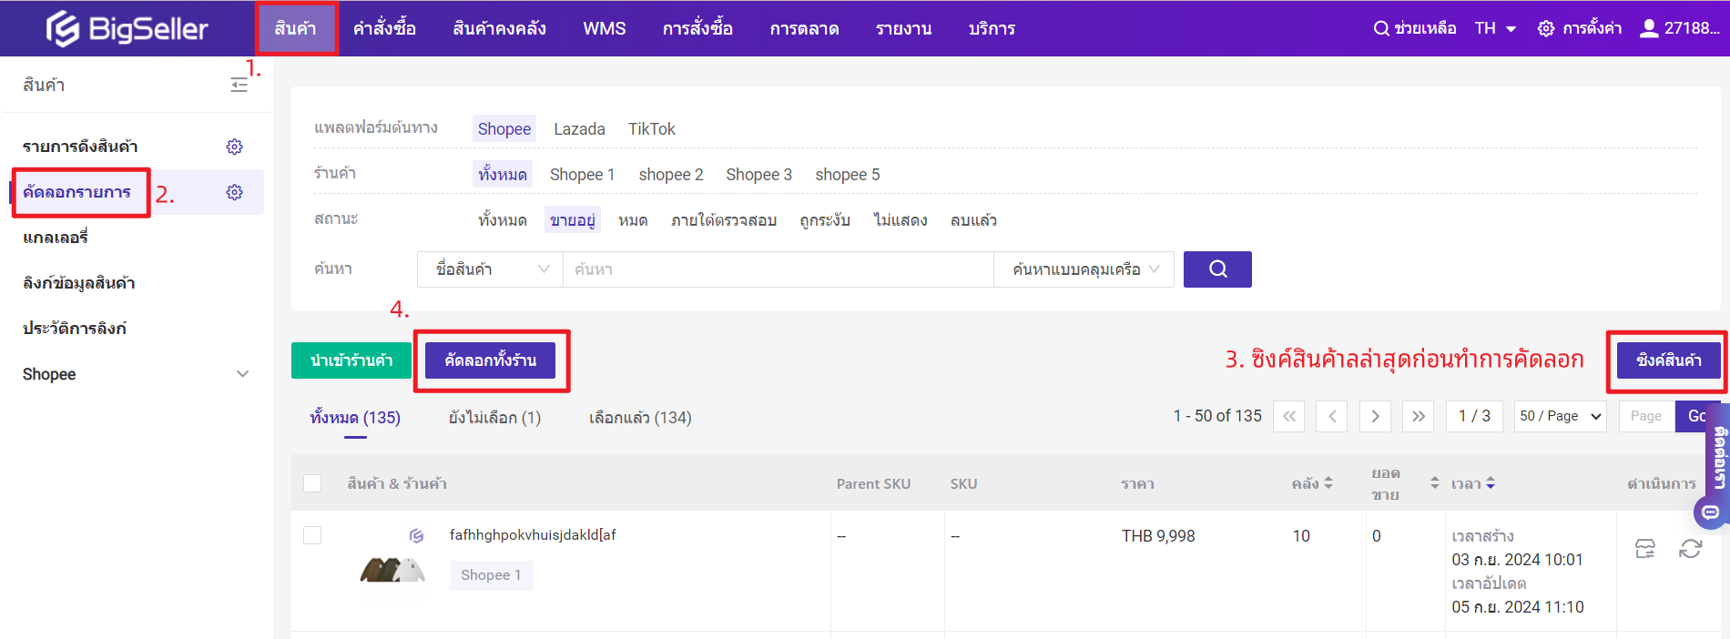The height and width of the screenshot is (639, 1730).
Task: Open the settings gear in top bar
Action: tap(1546, 28)
